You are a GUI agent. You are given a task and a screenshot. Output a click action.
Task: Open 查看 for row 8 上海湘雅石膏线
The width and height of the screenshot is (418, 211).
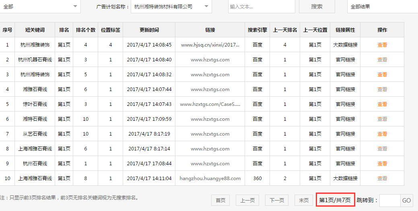coord(382,149)
